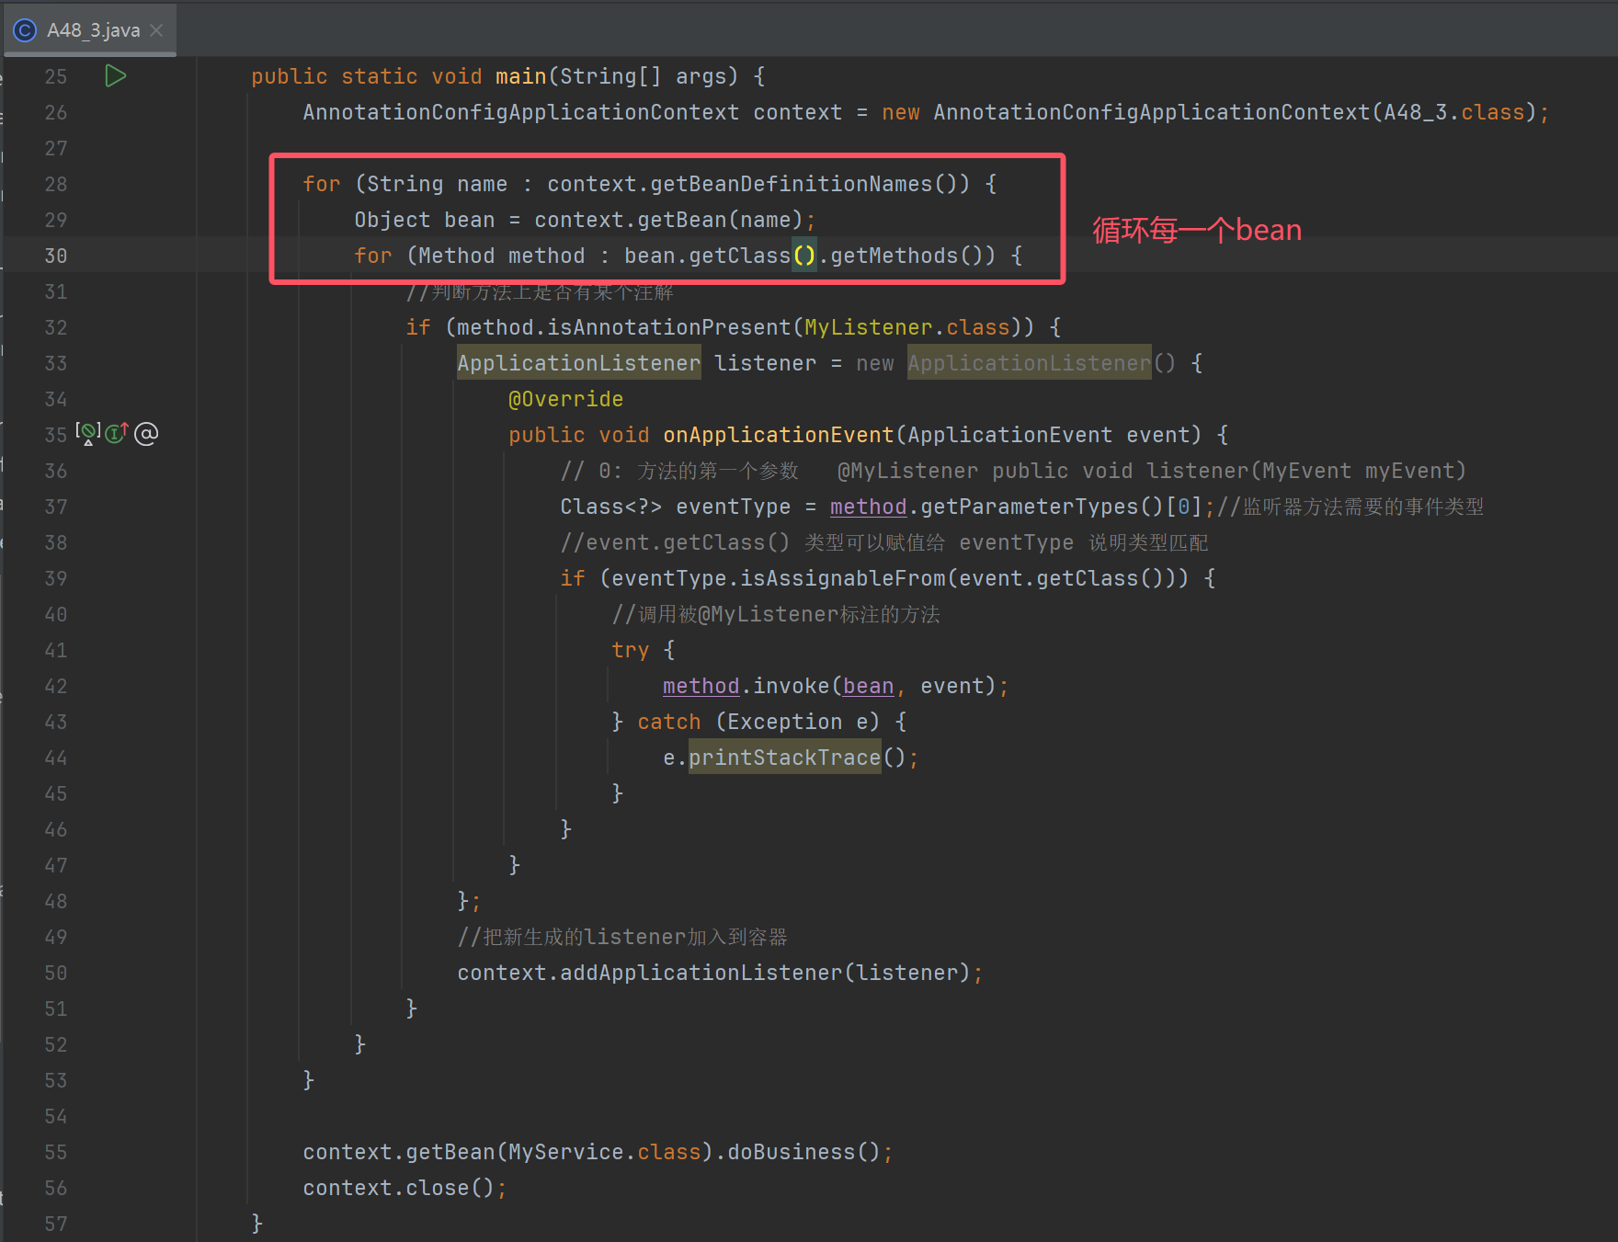Viewport: 1618px width, 1242px height.
Task: Click line number 25 in gutter
Action: 56,76
